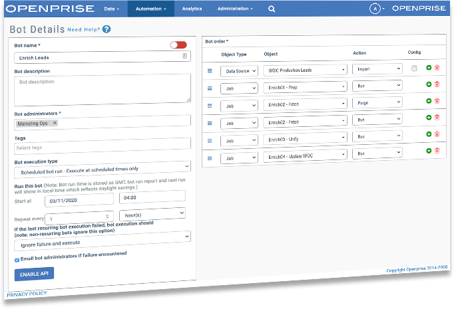Add a row after the Purge action row
The height and width of the screenshot is (309, 454).
pos(429,101)
